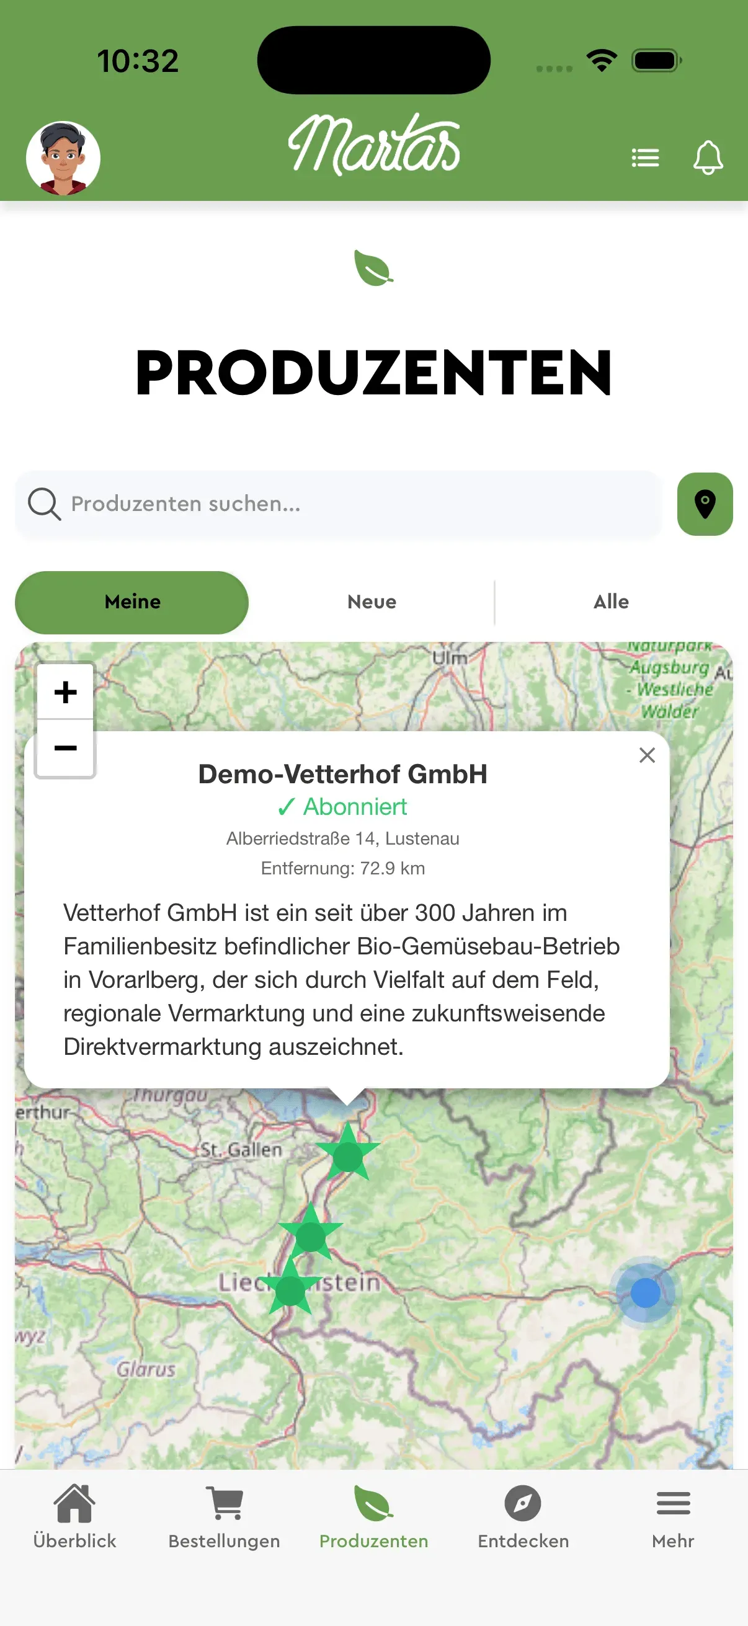This screenshot has height=1626, width=748.
Task: Tap address 'Alberriedstraße 14, Lustenau'
Action: (343, 839)
